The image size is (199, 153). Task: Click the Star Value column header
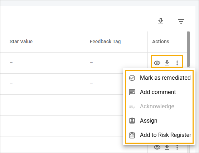tap(21, 41)
